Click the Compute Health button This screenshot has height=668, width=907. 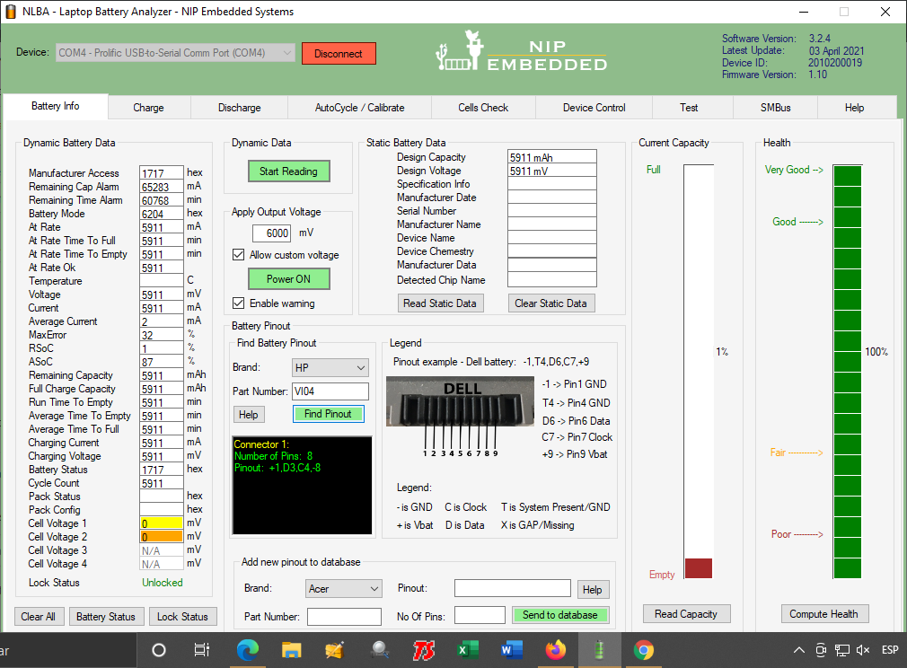tap(823, 613)
